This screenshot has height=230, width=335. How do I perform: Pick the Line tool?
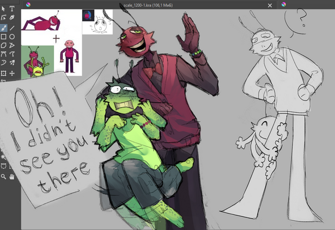point(12,28)
